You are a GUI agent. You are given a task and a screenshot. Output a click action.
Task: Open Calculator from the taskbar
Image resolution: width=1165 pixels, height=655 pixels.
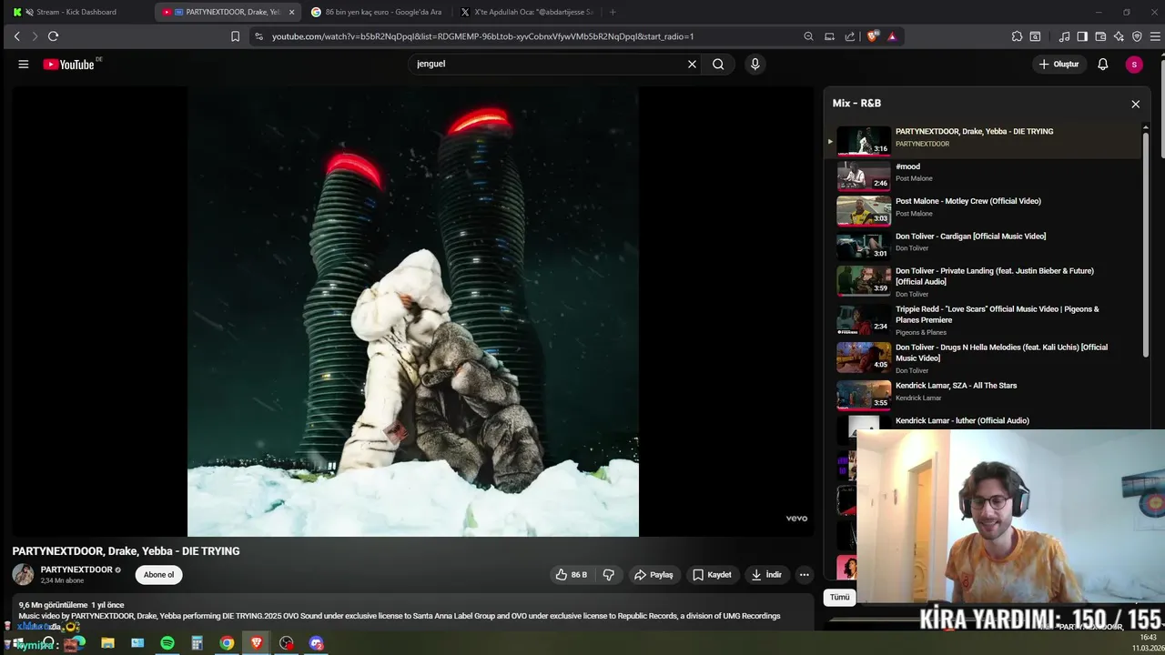[197, 643]
